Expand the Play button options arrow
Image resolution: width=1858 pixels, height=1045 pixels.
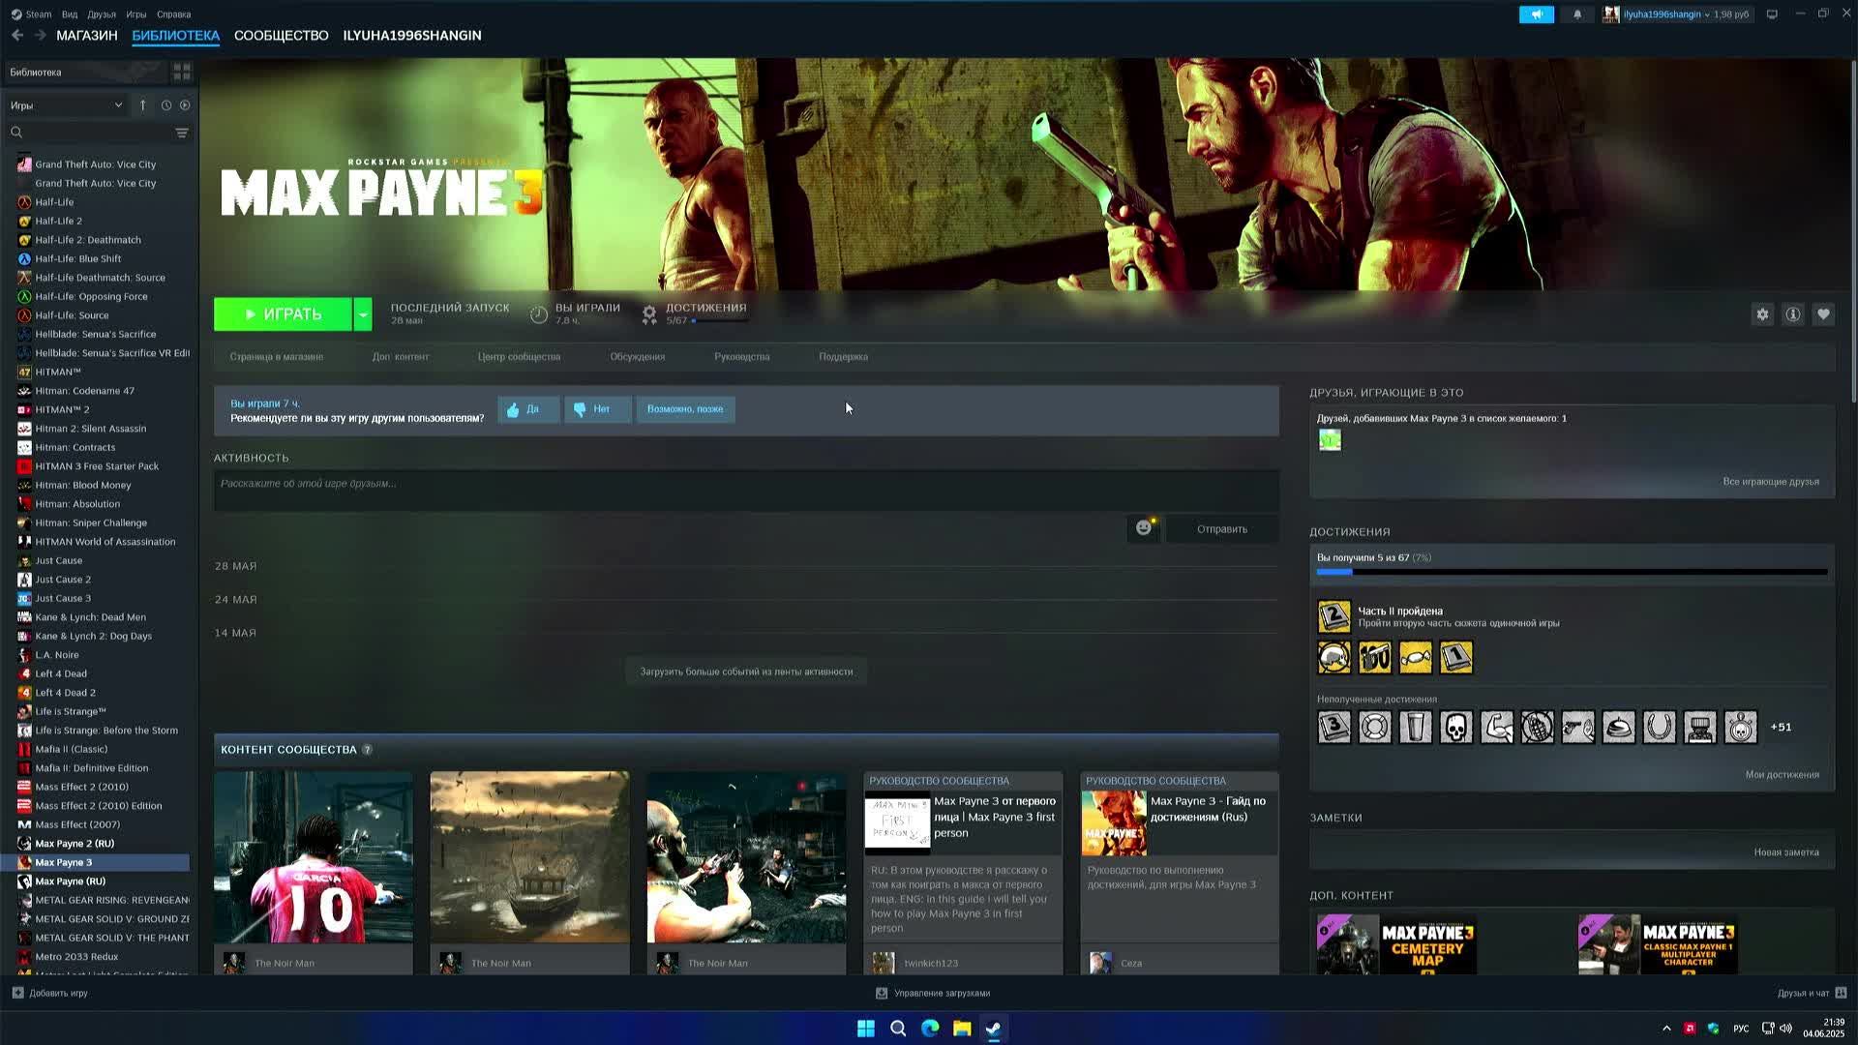coord(363,314)
